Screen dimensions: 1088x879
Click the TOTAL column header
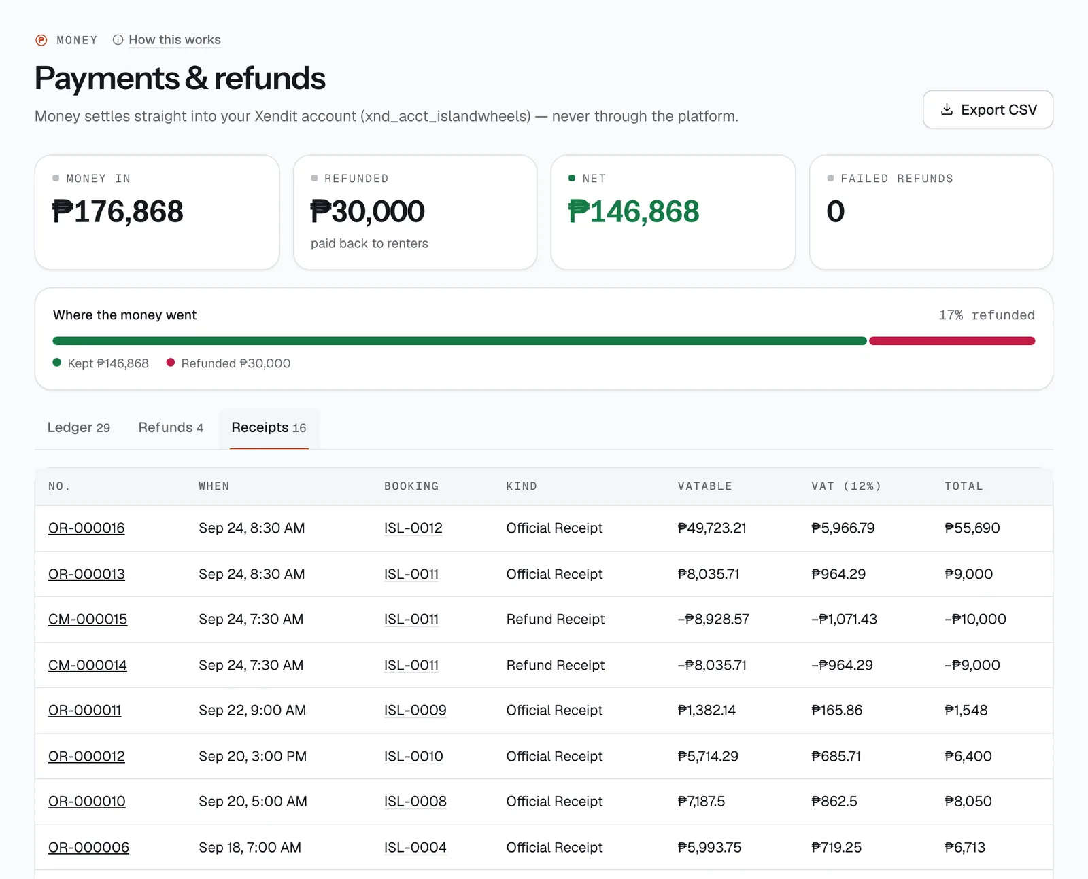(964, 486)
